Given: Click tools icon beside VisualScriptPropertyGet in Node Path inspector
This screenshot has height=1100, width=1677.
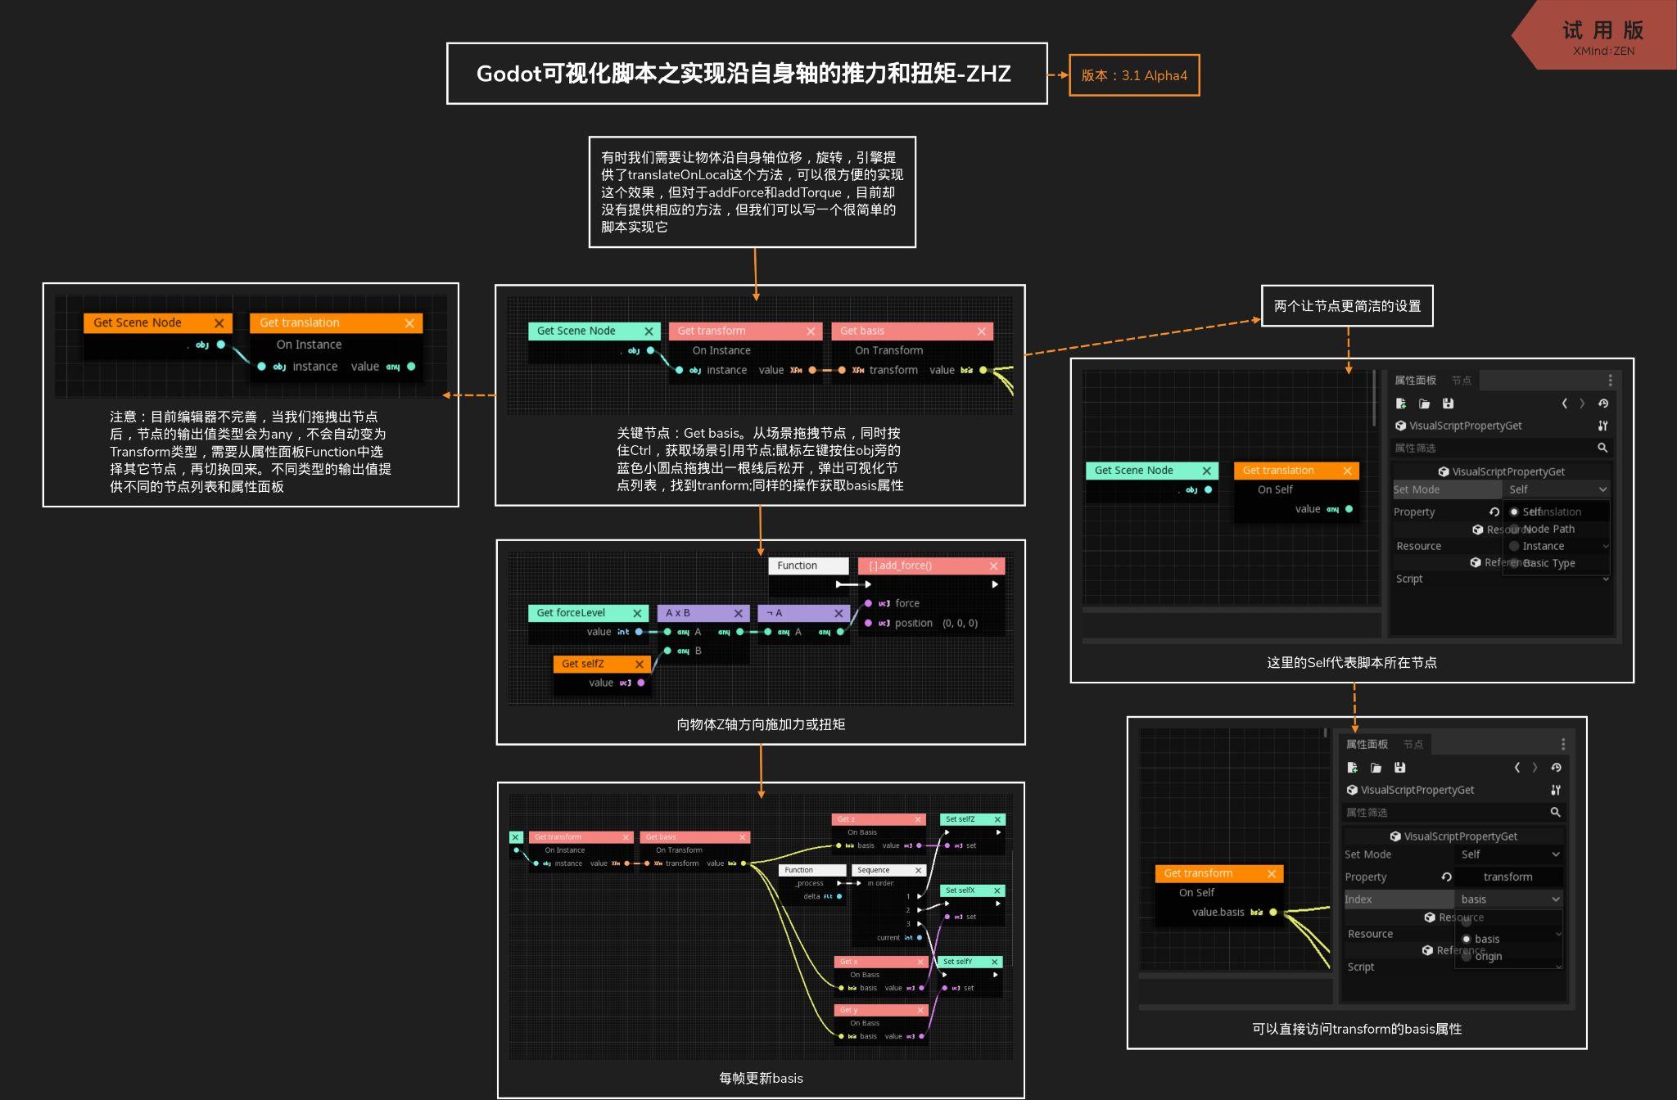Looking at the screenshot, I should 1602,426.
